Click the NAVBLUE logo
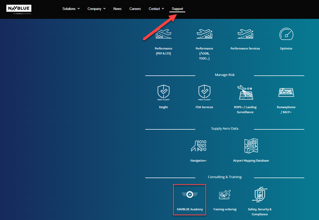 [x=19, y=9]
